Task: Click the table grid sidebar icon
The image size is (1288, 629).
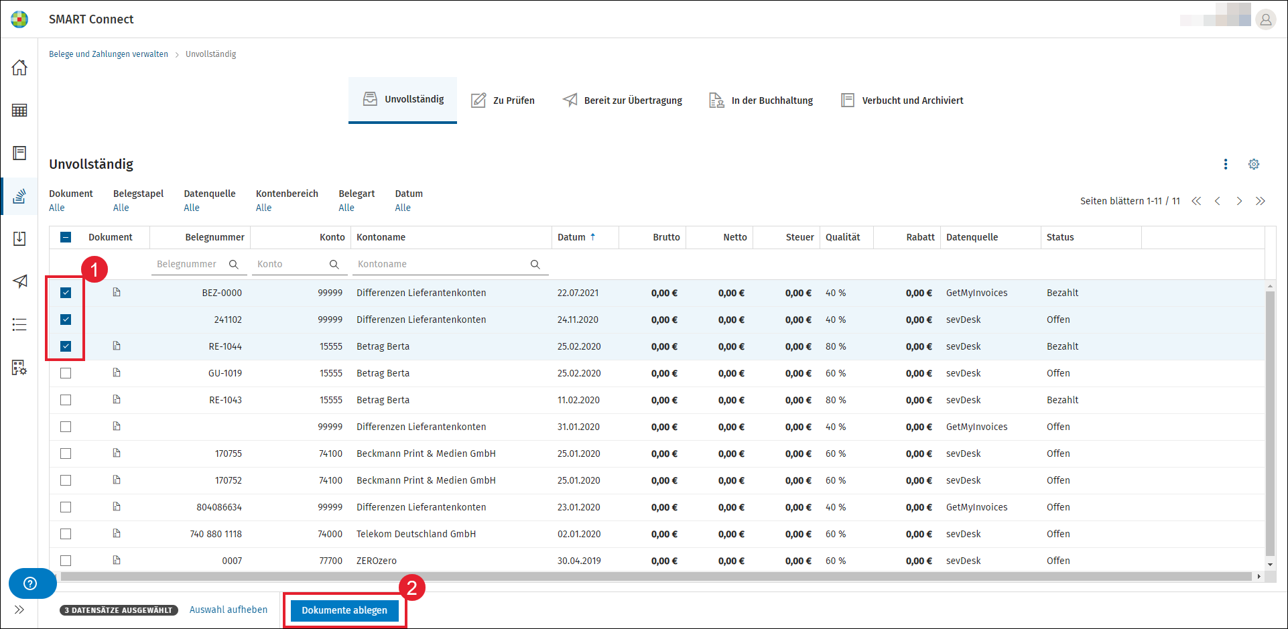Action: 19,111
